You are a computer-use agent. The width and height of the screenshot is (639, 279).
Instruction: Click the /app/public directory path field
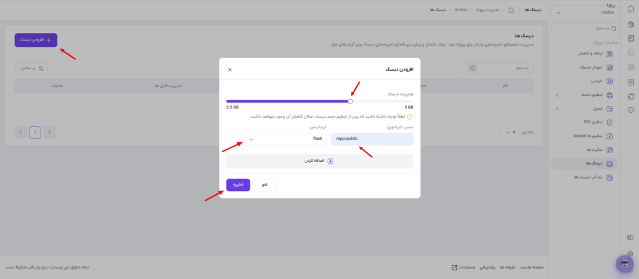click(372, 139)
